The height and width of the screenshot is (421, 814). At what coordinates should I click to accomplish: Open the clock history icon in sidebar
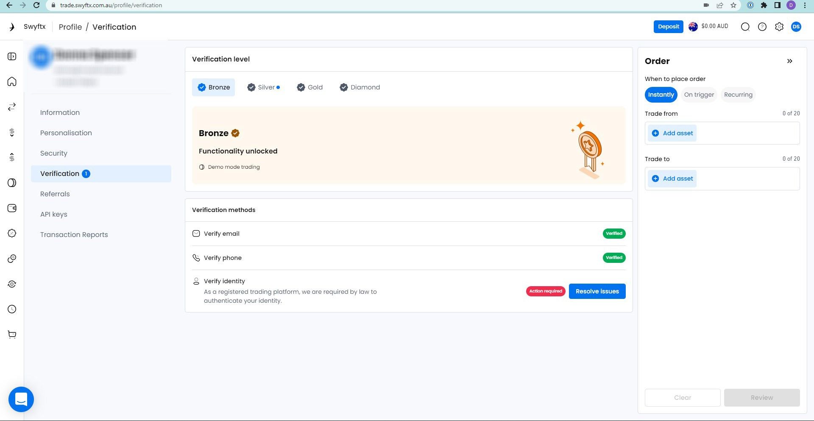pos(12,309)
